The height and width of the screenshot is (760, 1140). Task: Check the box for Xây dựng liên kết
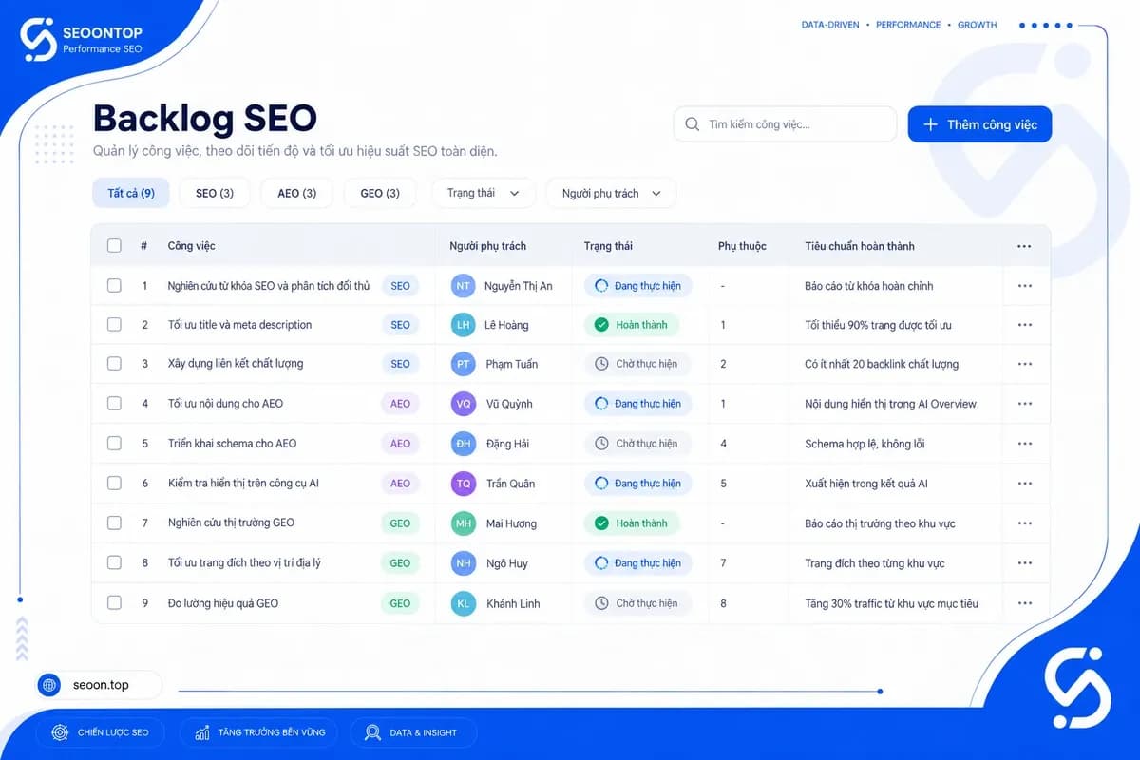(x=114, y=364)
